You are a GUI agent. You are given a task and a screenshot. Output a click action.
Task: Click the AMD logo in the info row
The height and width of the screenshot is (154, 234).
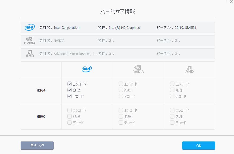[30, 54]
